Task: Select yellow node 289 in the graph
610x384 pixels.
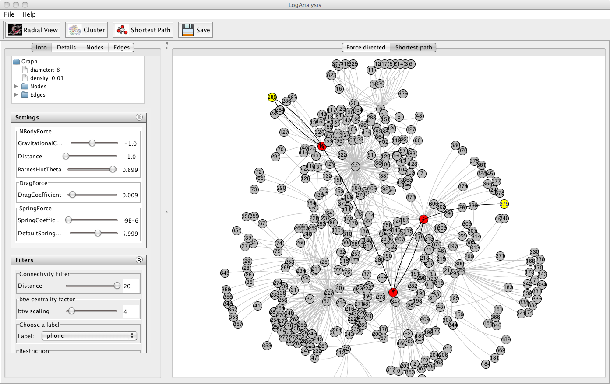Action: tap(272, 97)
